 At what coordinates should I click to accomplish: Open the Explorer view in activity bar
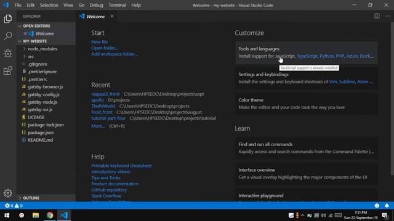[x=8, y=19]
